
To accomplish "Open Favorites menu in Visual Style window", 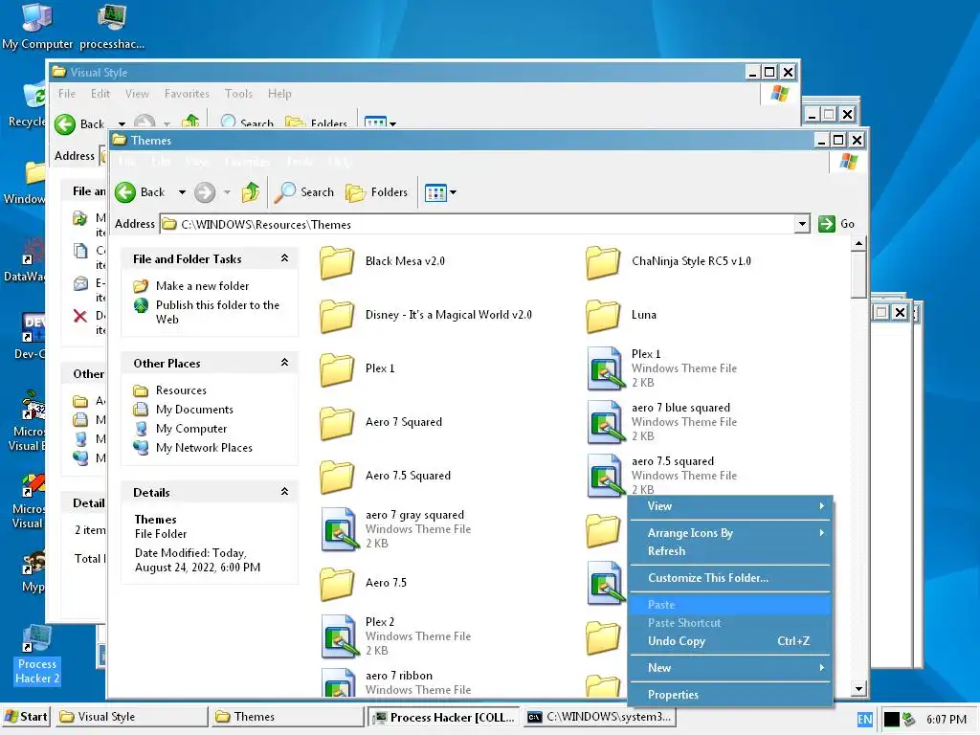I will click(x=187, y=94).
